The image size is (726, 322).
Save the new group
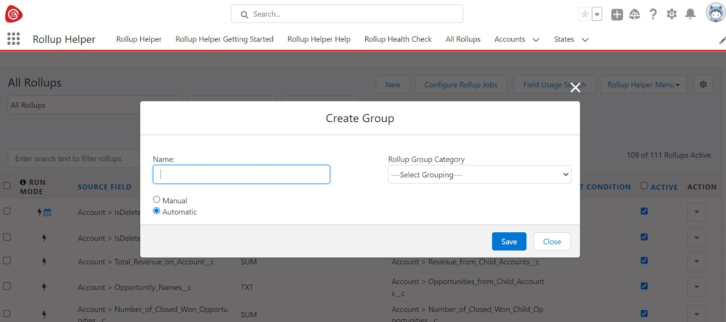click(x=509, y=241)
